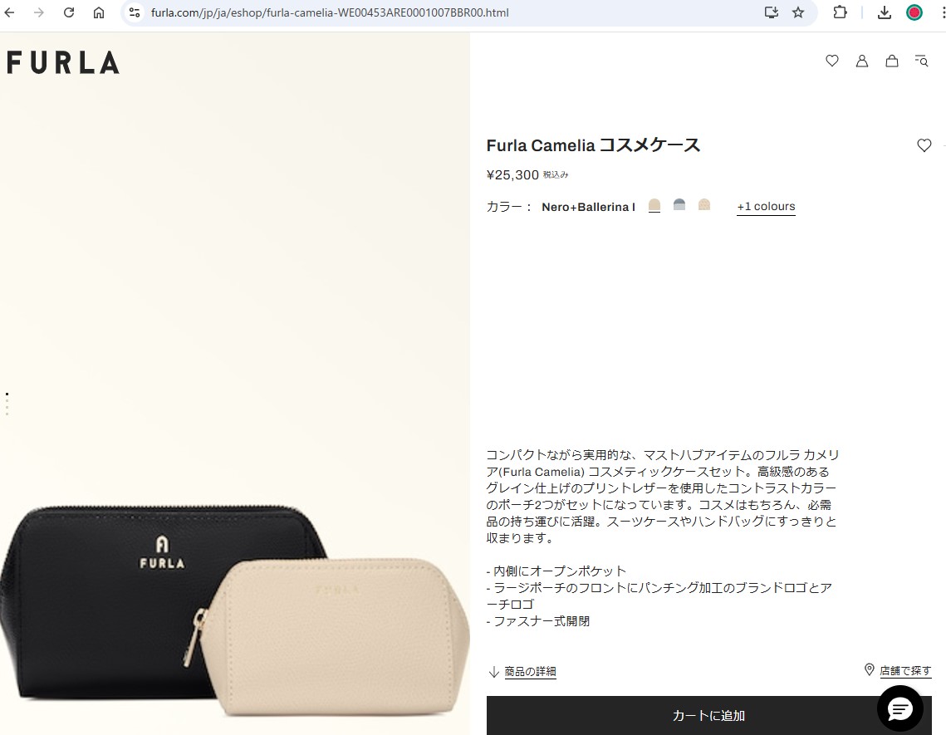Bookmark this page with the star icon
946x735 pixels.
pyautogui.click(x=798, y=12)
